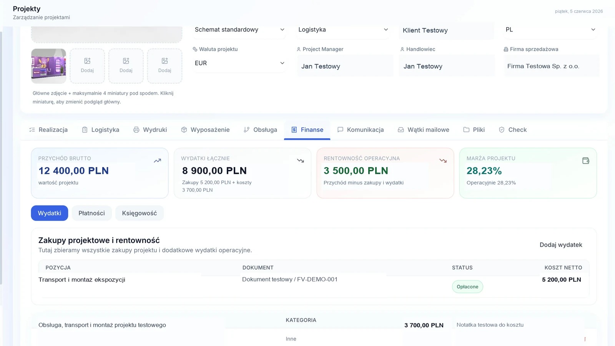Open the Schemat standardowy dropdown
This screenshot has width=615, height=346.
click(239, 30)
